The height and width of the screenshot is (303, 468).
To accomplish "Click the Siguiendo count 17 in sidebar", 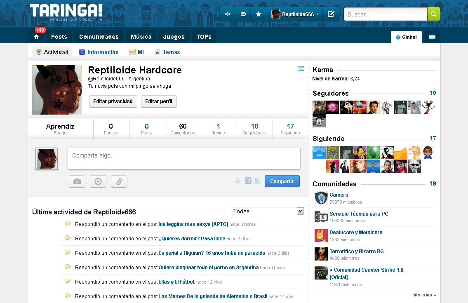I will tap(433, 138).
